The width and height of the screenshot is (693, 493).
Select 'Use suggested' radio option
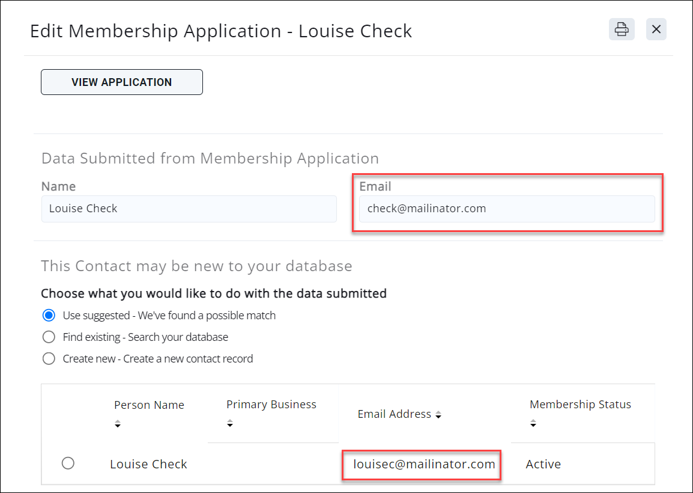coord(49,315)
